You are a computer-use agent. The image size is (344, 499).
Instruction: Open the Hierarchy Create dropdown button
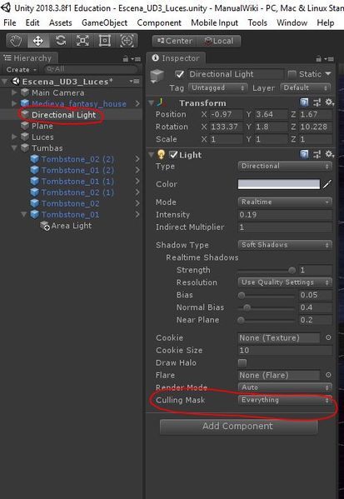pos(22,69)
